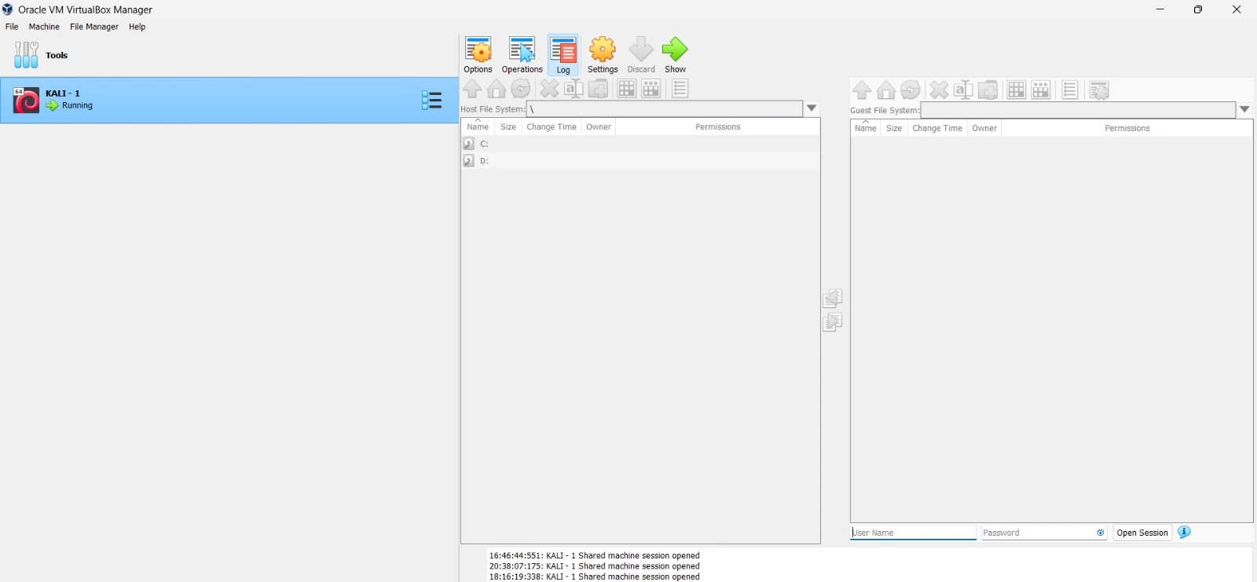Sort guest files by Size column
Viewport: 1257px width, 582px height.
point(894,128)
